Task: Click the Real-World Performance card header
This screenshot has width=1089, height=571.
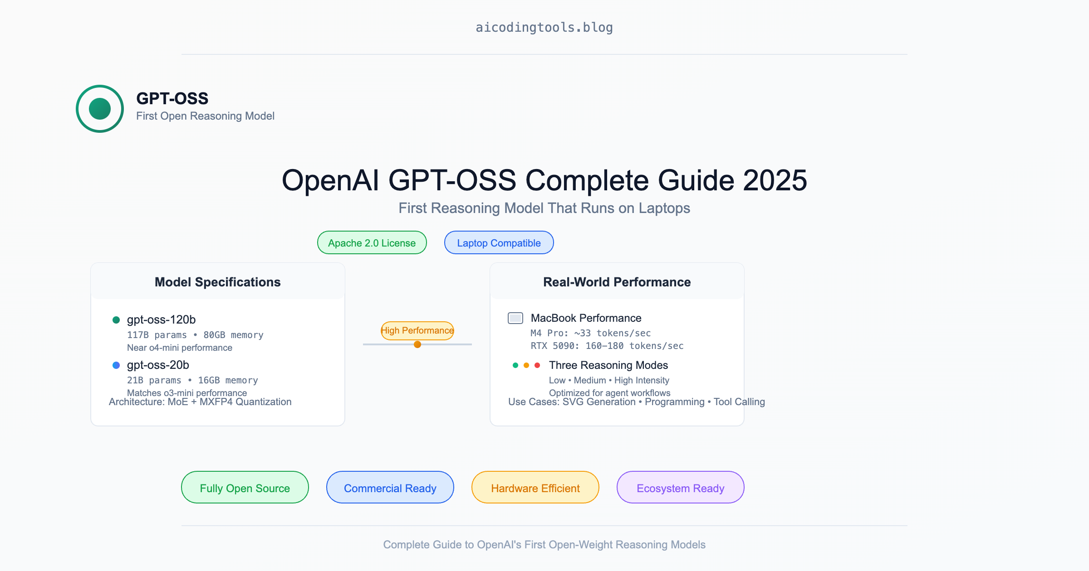Action: click(617, 281)
